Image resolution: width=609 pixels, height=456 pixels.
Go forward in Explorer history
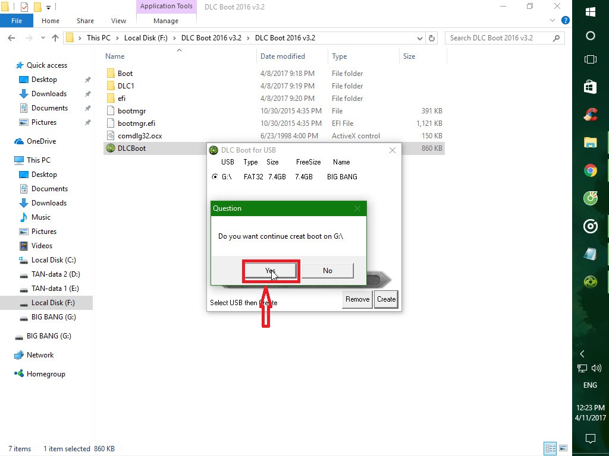[29, 38]
